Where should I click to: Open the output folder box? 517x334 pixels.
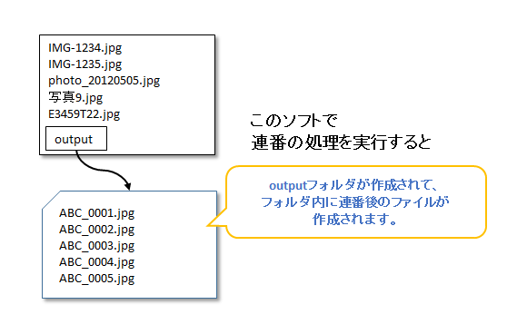[76, 139]
